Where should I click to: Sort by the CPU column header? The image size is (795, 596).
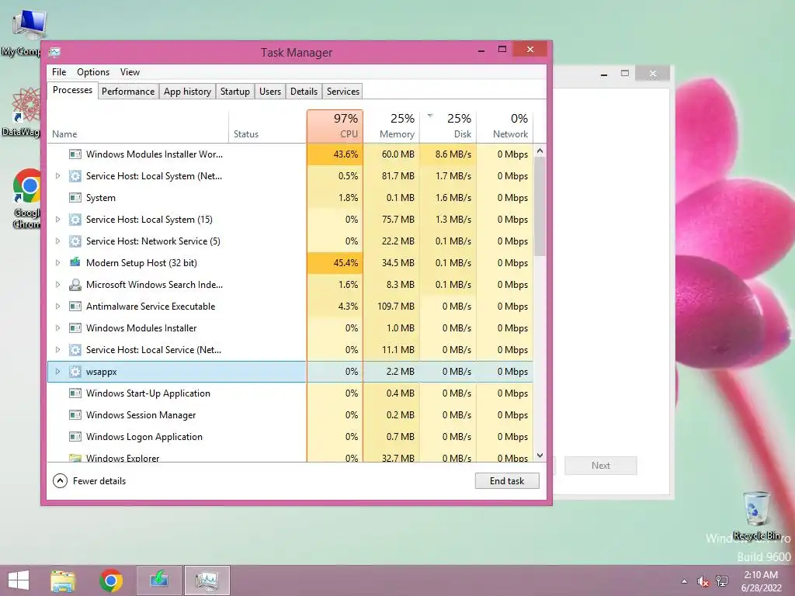pos(335,126)
